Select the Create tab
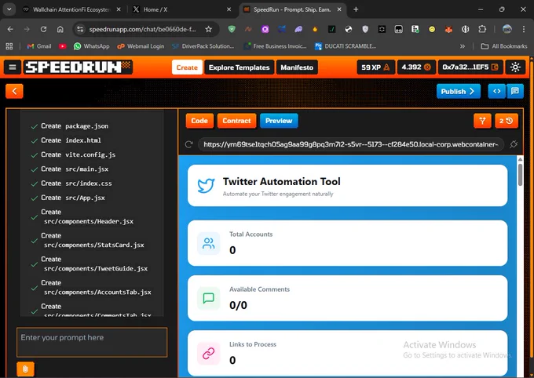534x378 pixels. [x=187, y=67]
